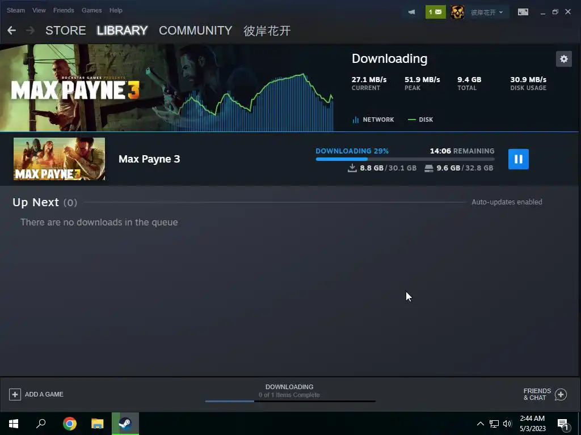Click the disk size drive icon
Image resolution: width=581 pixels, height=435 pixels.
tap(429, 168)
